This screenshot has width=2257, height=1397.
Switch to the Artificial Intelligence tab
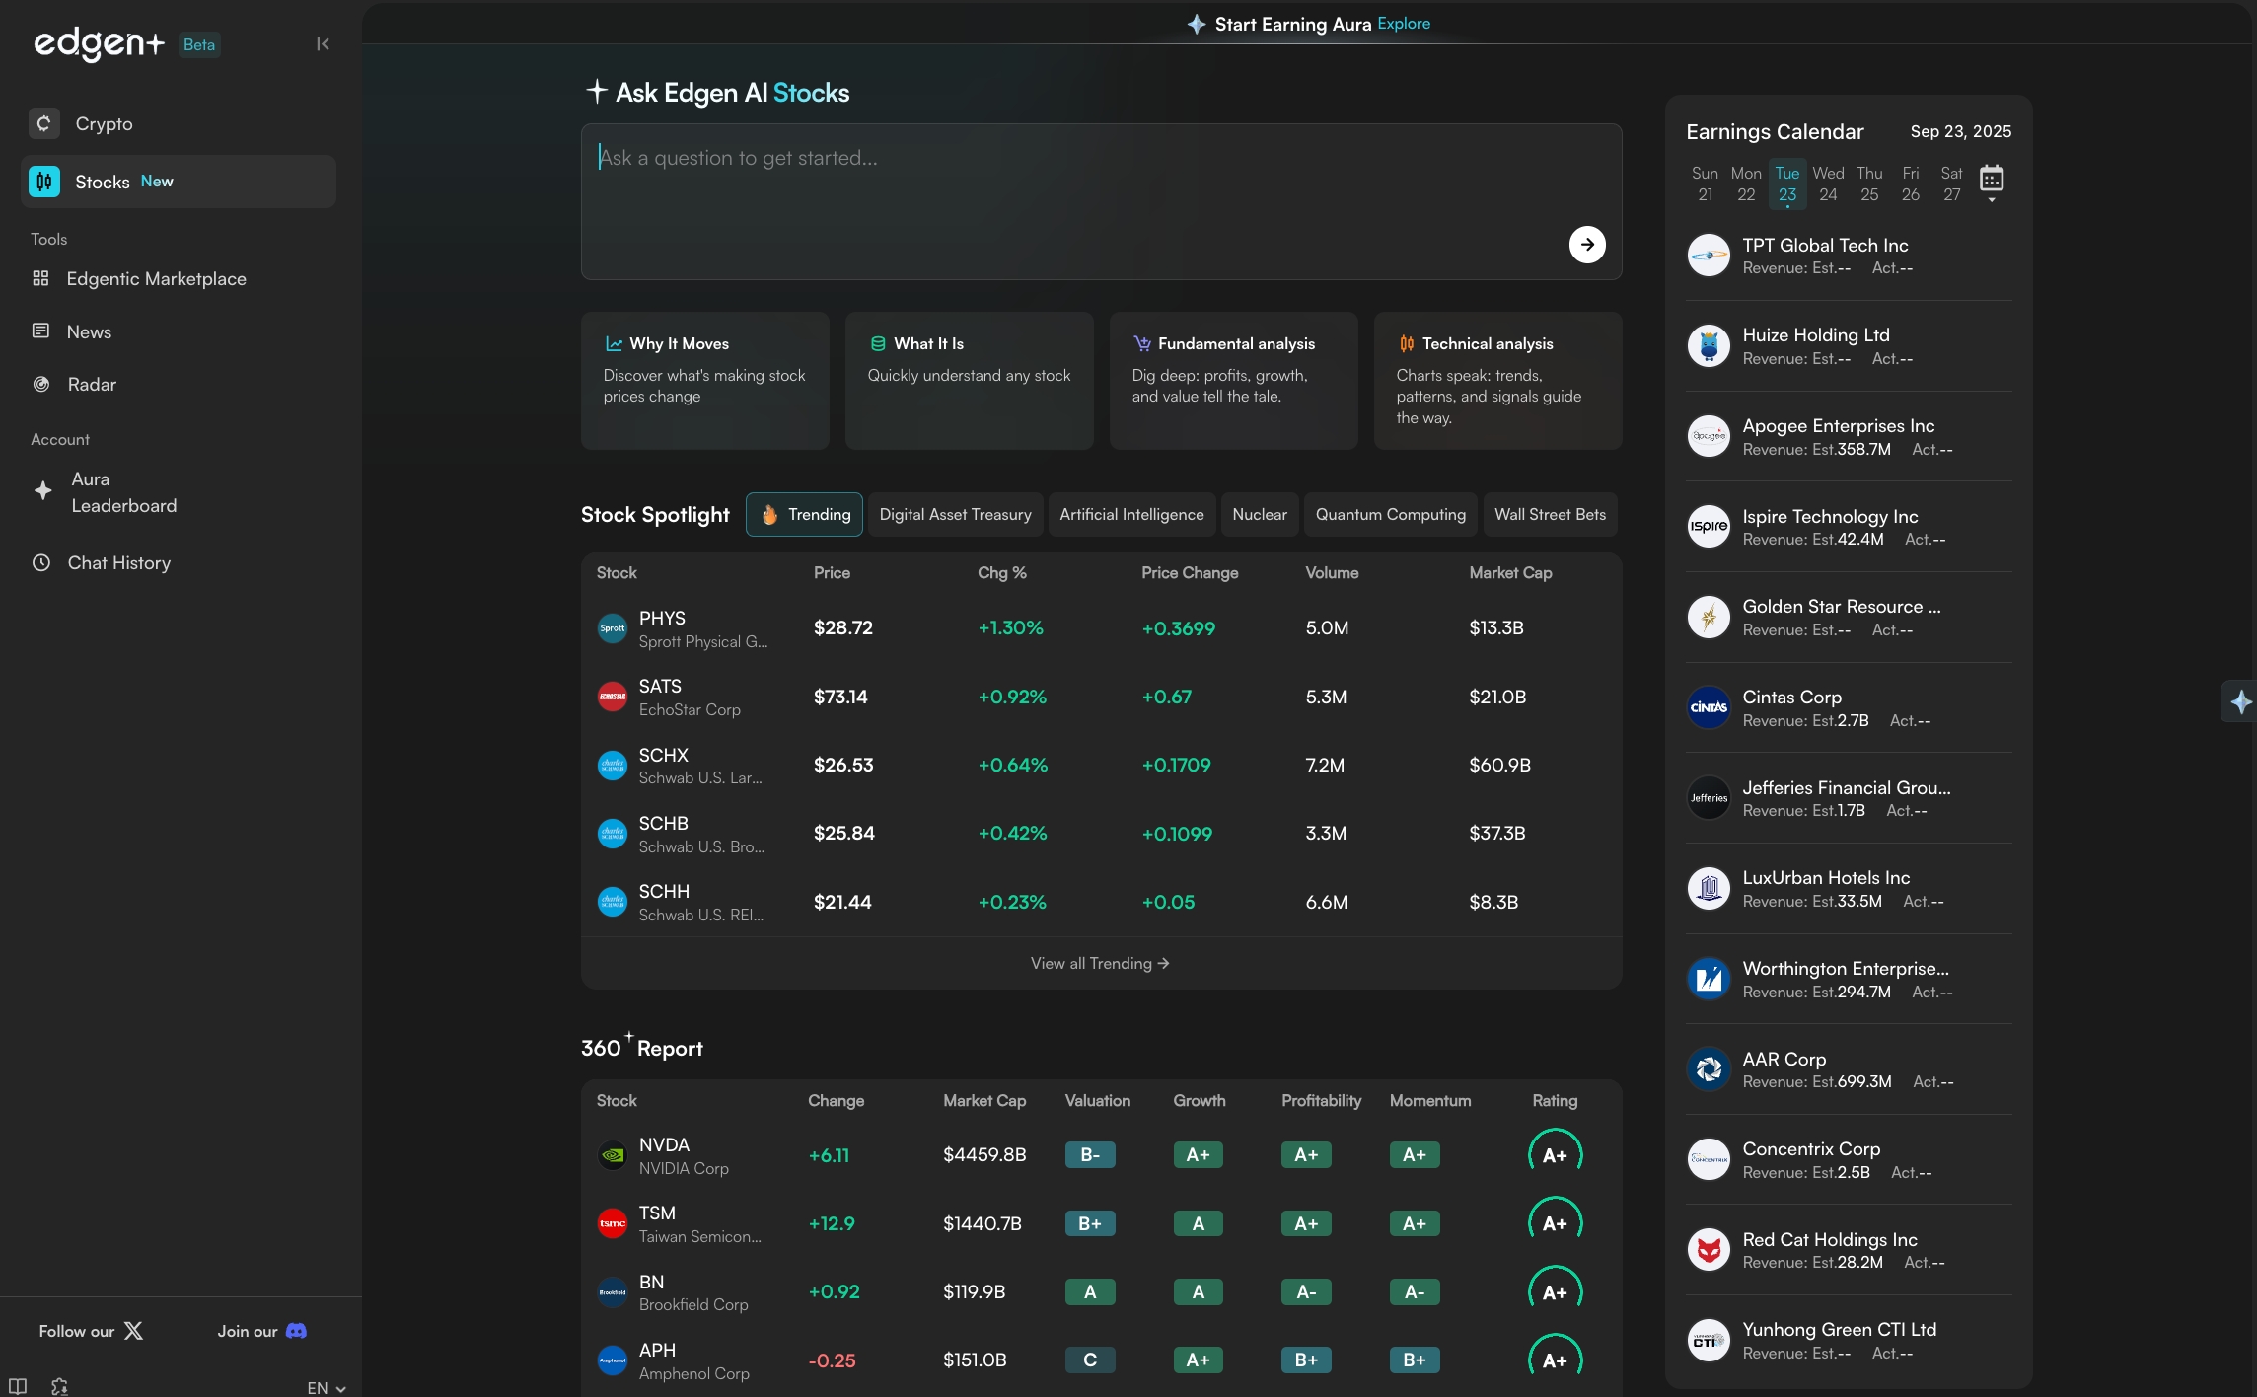[x=1131, y=515]
